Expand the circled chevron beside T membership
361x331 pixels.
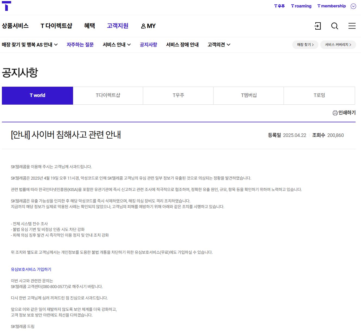[353, 6]
